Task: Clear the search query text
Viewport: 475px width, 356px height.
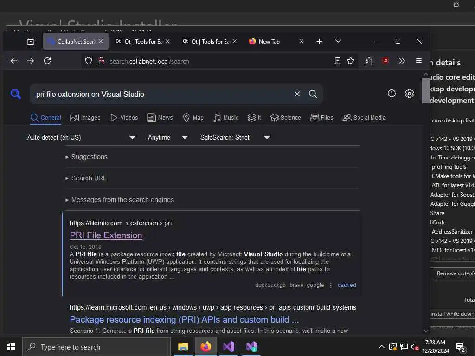Action: click(x=297, y=94)
